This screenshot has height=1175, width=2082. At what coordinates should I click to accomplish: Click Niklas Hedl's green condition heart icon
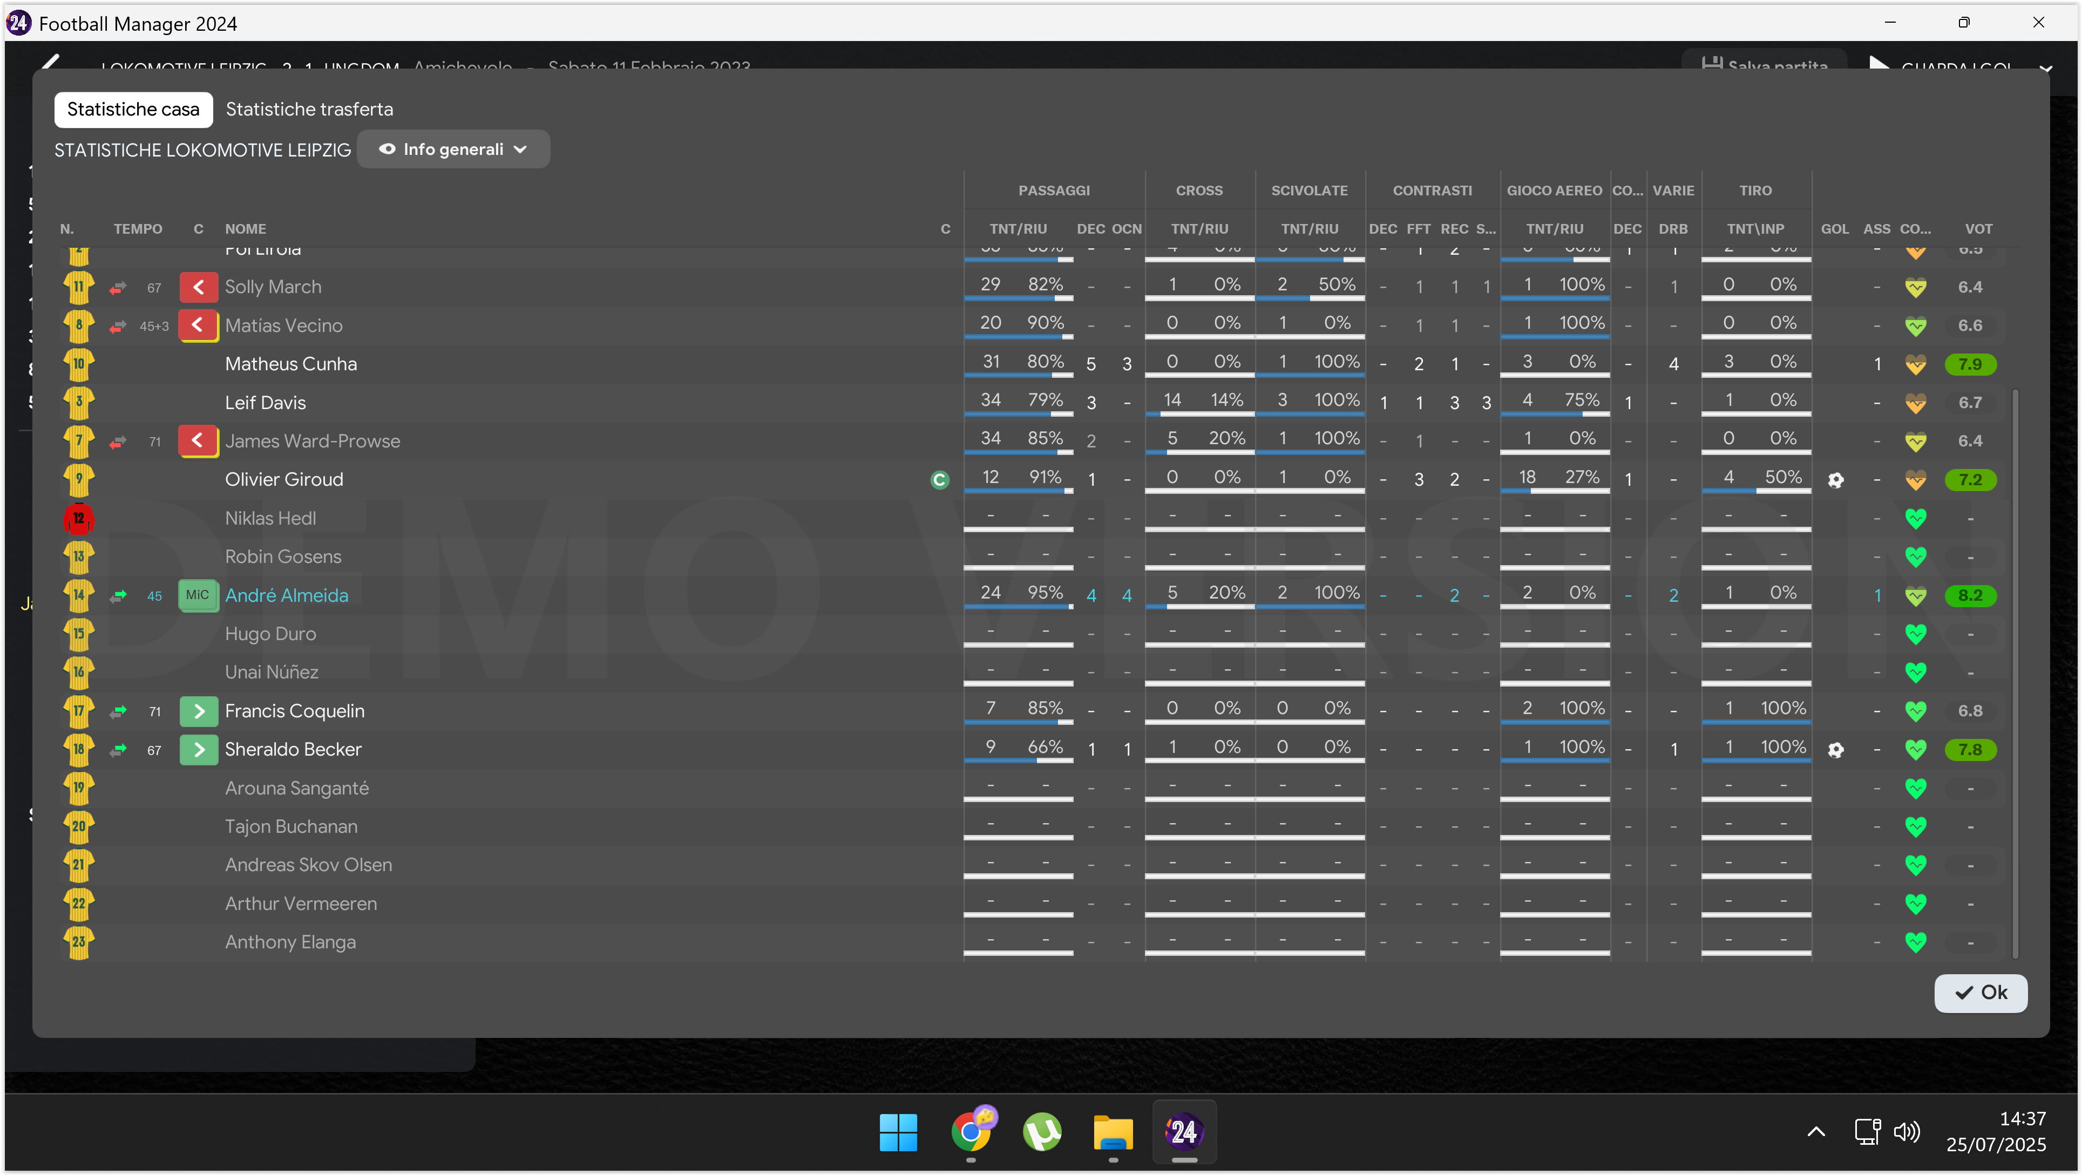[x=1916, y=519]
